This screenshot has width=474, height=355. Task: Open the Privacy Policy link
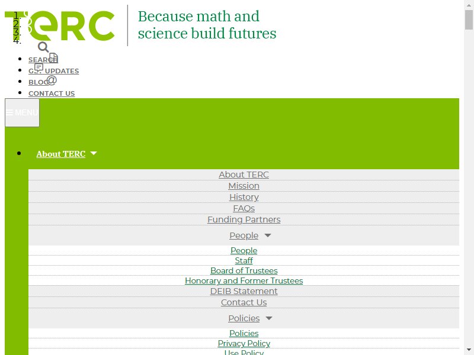pos(244,343)
